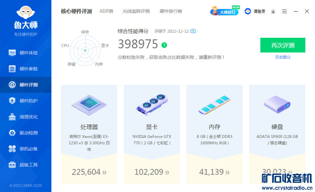Image resolution: width=315 pixels, height=192 pixels.
Task: Open 硬件防护 in the sidebar
Action: [x=26, y=101]
